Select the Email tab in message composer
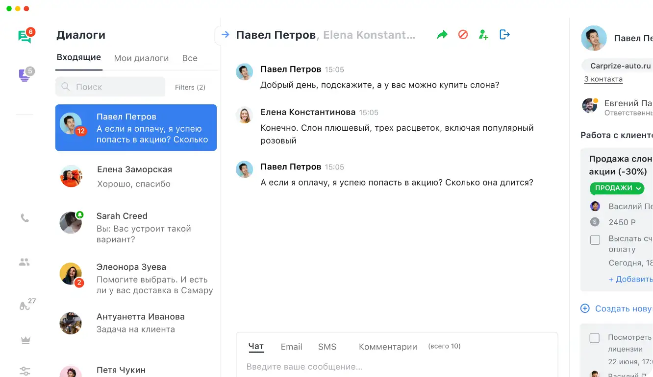This screenshot has height=377, width=653. [x=291, y=347]
